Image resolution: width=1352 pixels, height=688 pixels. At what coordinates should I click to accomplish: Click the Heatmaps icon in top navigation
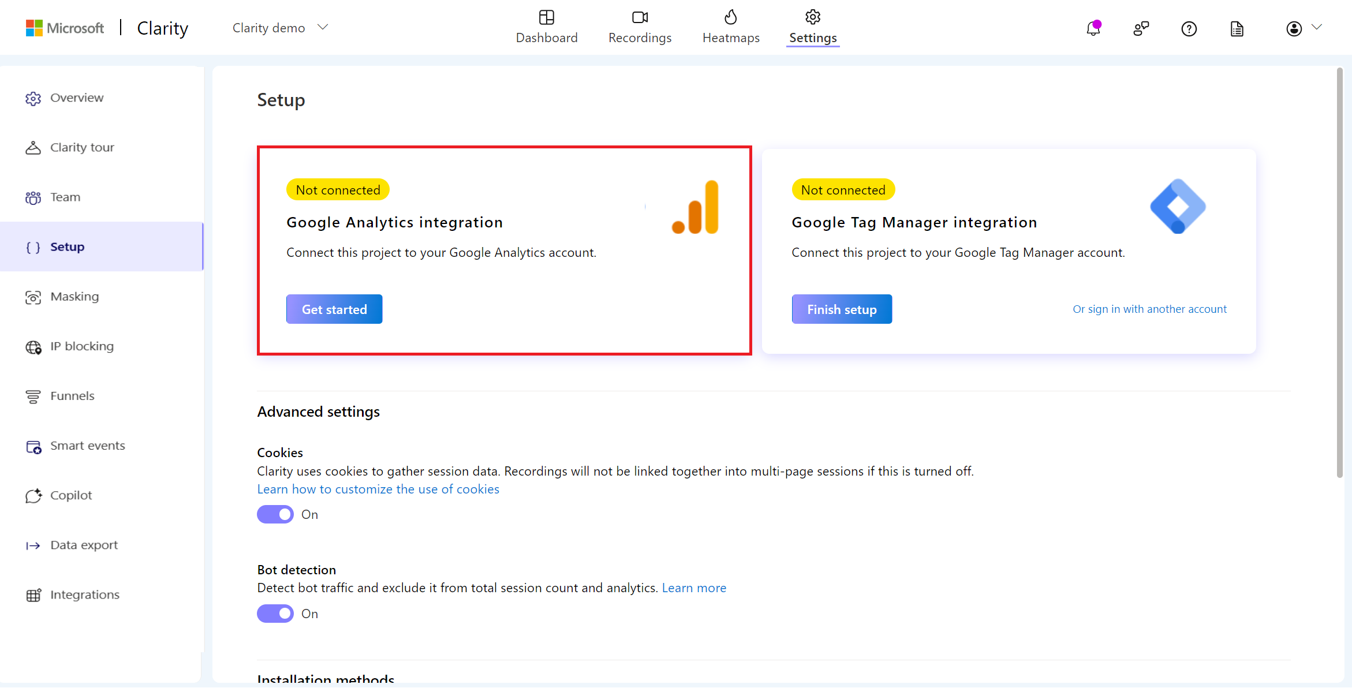point(731,17)
